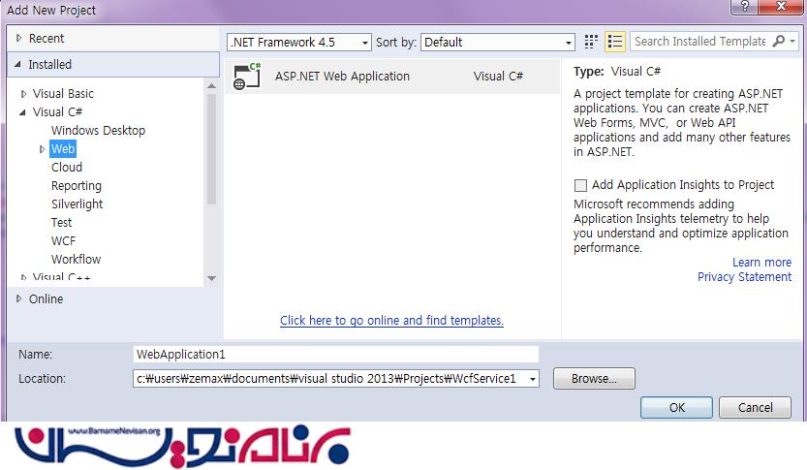Expand the Web node arrow

[x=43, y=149]
